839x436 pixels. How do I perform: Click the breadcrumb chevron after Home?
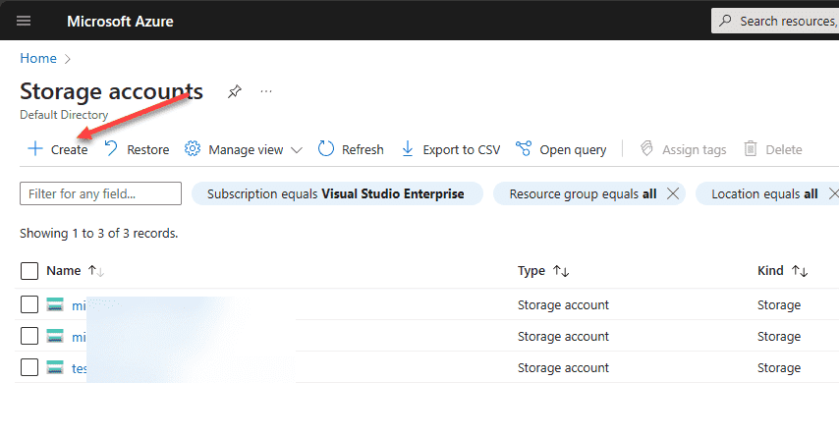pos(68,59)
